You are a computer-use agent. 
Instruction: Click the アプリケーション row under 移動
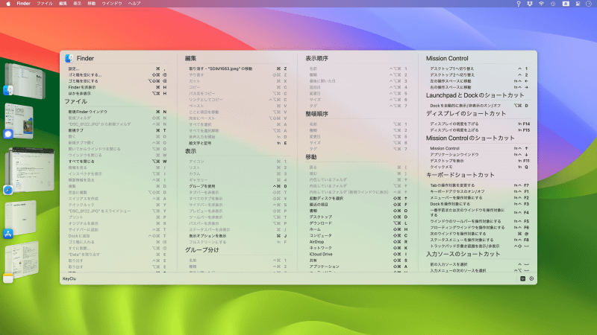pos(358,267)
